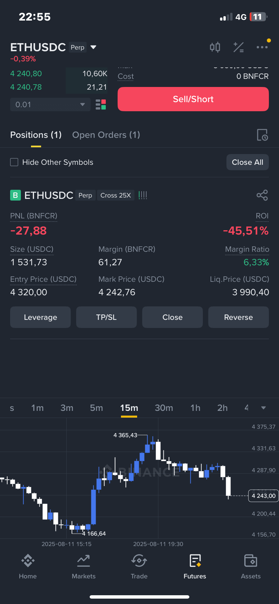Open the Assets wallet icon

tap(251, 561)
